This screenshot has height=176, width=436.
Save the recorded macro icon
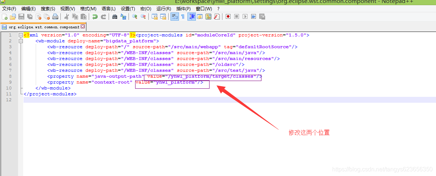coord(262,17)
